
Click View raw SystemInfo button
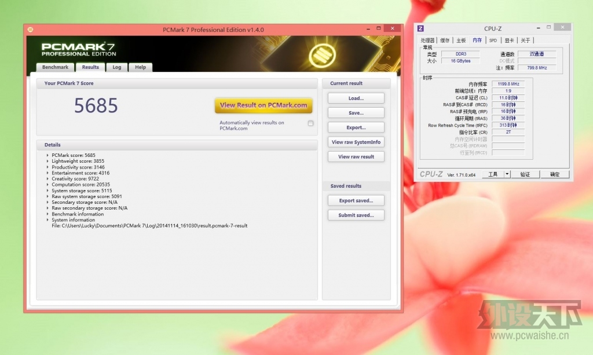coord(356,142)
